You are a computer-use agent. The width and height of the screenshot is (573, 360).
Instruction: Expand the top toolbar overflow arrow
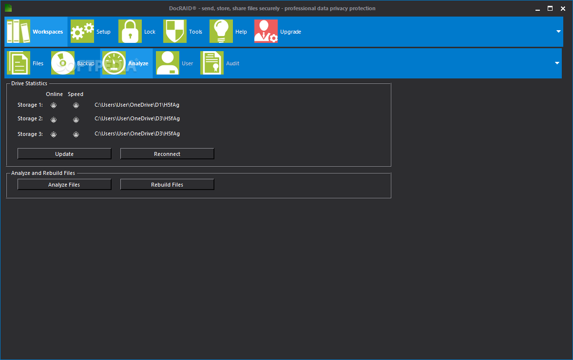[x=558, y=32]
